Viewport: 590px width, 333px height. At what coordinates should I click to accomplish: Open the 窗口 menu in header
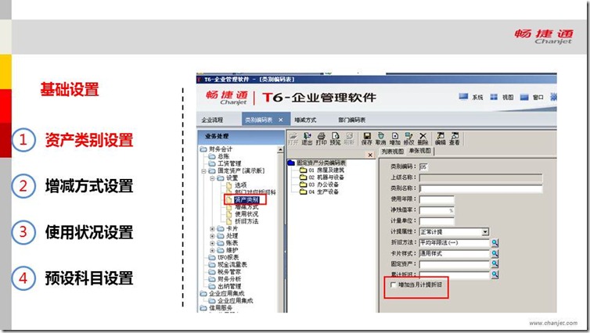(x=531, y=97)
